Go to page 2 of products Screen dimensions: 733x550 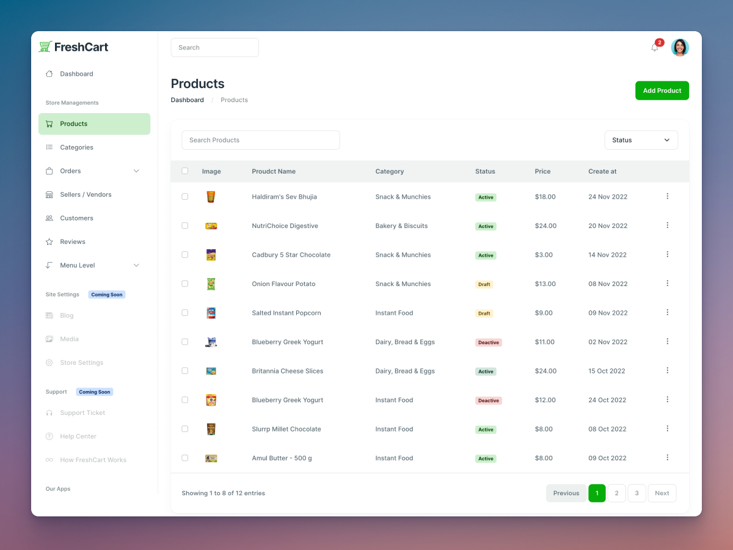click(x=616, y=493)
